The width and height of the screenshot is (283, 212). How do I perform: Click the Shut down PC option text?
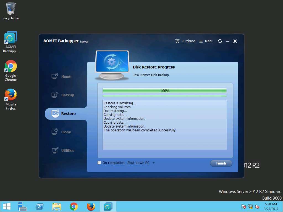click(138, 163)
